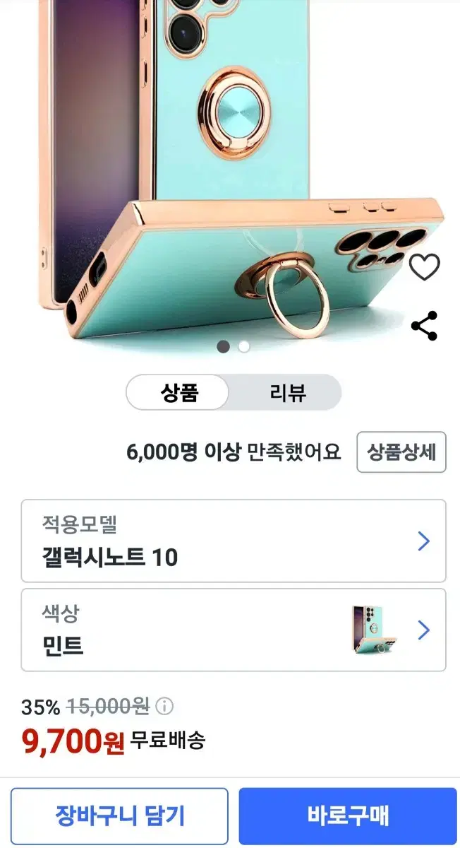Click the blue 바로구매 button

[348, 816]
